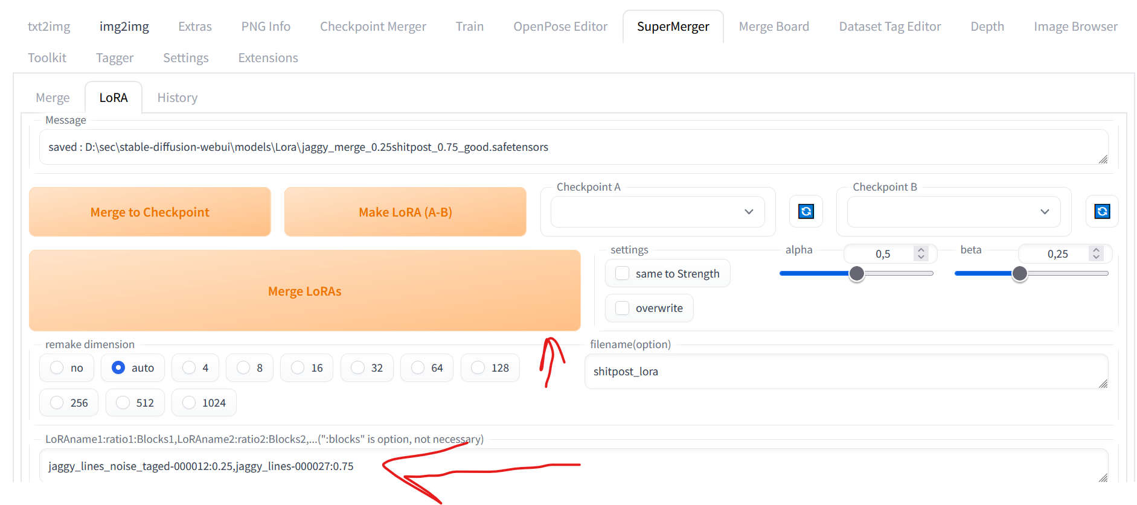Screen dimensions: 1137x505
Task: Select the 128 remake dimension option
Action: (490, 367)
